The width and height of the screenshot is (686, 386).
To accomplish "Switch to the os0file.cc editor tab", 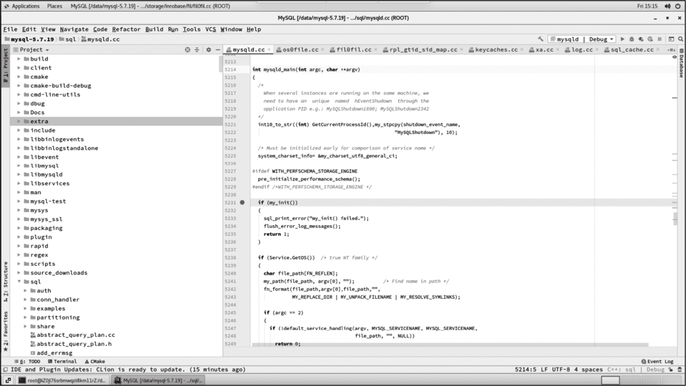I will pyautogui.click(x=300, y=50).
